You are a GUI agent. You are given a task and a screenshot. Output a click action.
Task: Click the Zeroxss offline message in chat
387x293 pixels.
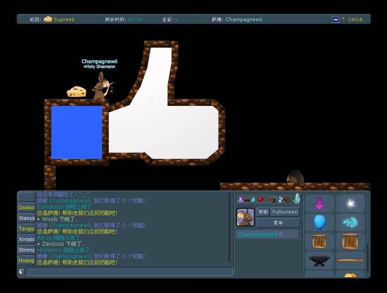click(60, 244)
